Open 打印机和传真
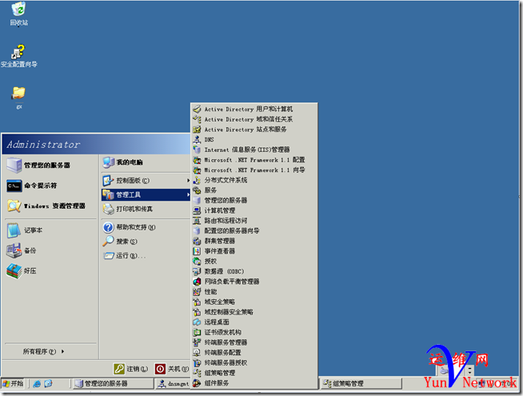 146,209
